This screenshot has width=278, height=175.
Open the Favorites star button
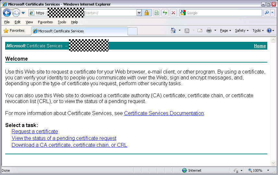(x=14, y=31)
